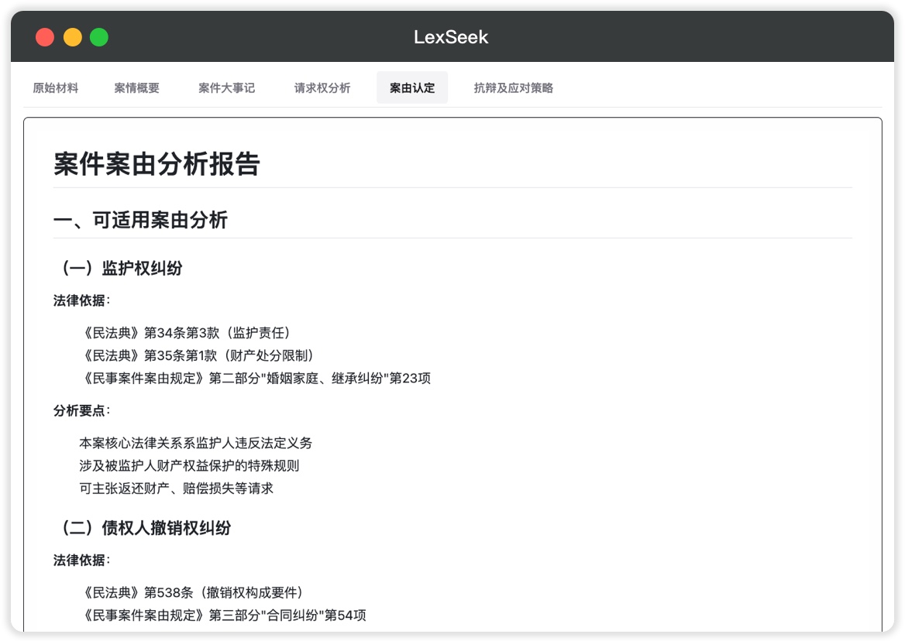Open the 抗辩及应对策略 tab
This screenshot has height=641, width=905.
pos(513,88)
